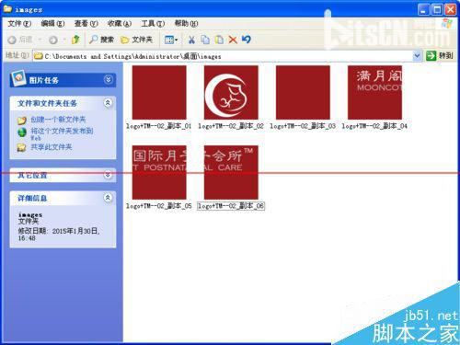Click Share this folder (共享此文件夹) link
460x345 pixels.
(52, 147)
